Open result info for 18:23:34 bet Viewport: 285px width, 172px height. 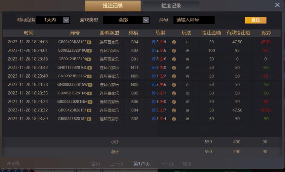click(x=174, y=102)
